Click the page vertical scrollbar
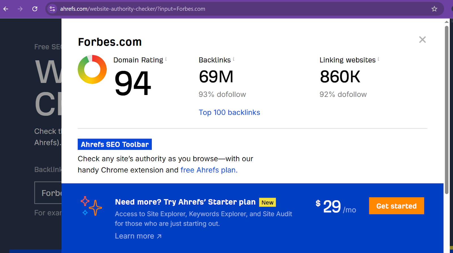453x253 pixels. coord(446,110)
